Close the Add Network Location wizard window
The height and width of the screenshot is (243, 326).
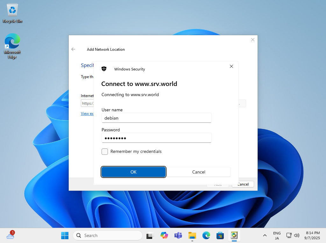(252, 40)
